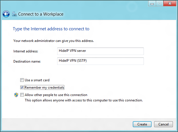Viewport: 178px width, 132px height.
Task: Close the wizard with the red X
Action: click(x=170, y=3)
